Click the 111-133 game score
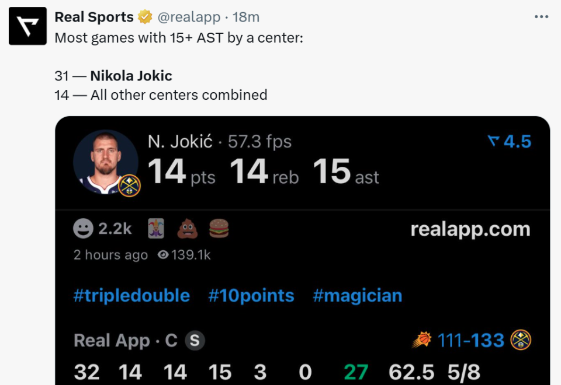This screenshot has height=385, width=561. click(471, 340)
